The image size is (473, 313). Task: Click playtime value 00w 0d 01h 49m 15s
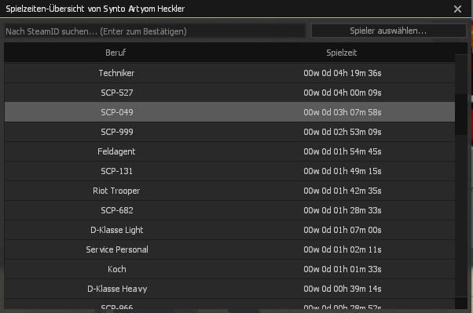click(x=343, y=171)
